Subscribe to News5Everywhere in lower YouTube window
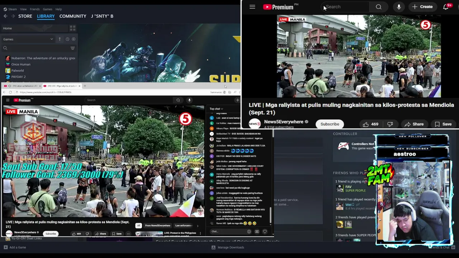Image resolution: width=459 pixels, height=258 pixels. coord(51,234)
